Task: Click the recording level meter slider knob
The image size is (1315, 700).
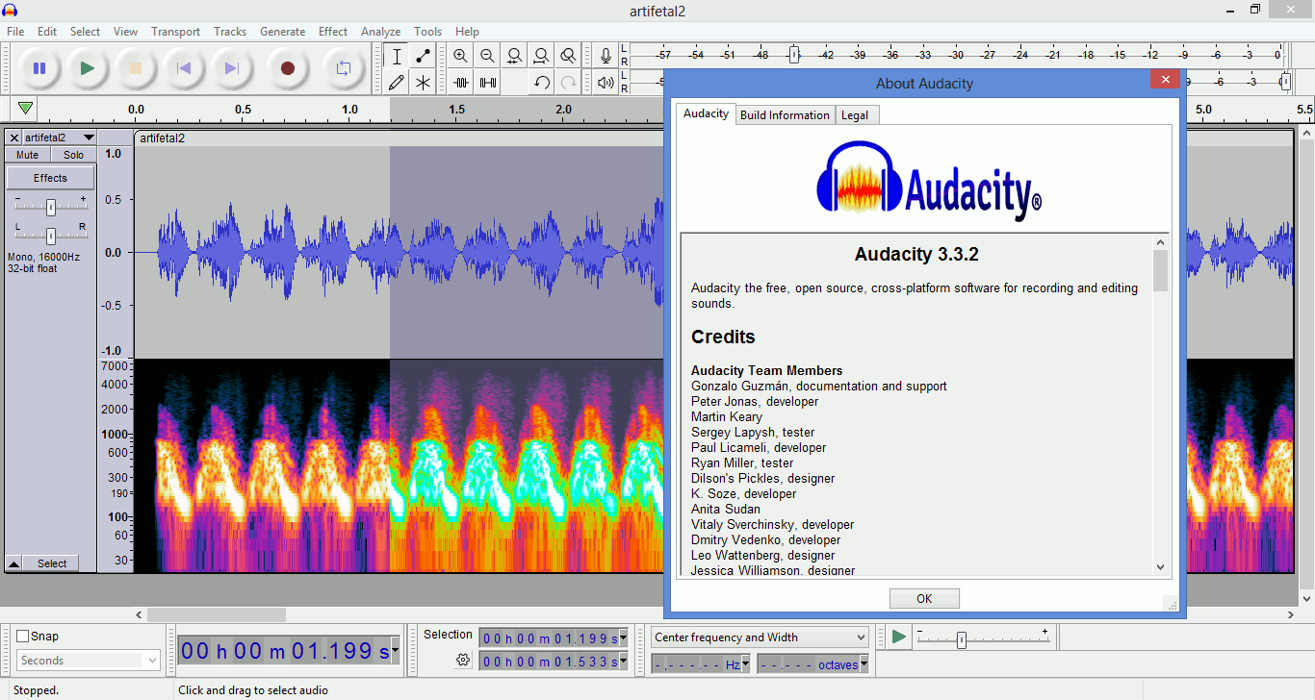Action: [794, 55]
